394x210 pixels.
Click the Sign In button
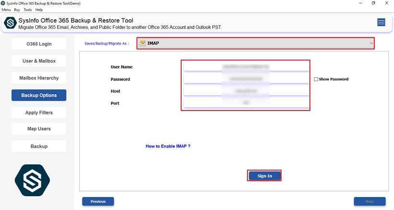pos(265,176)
